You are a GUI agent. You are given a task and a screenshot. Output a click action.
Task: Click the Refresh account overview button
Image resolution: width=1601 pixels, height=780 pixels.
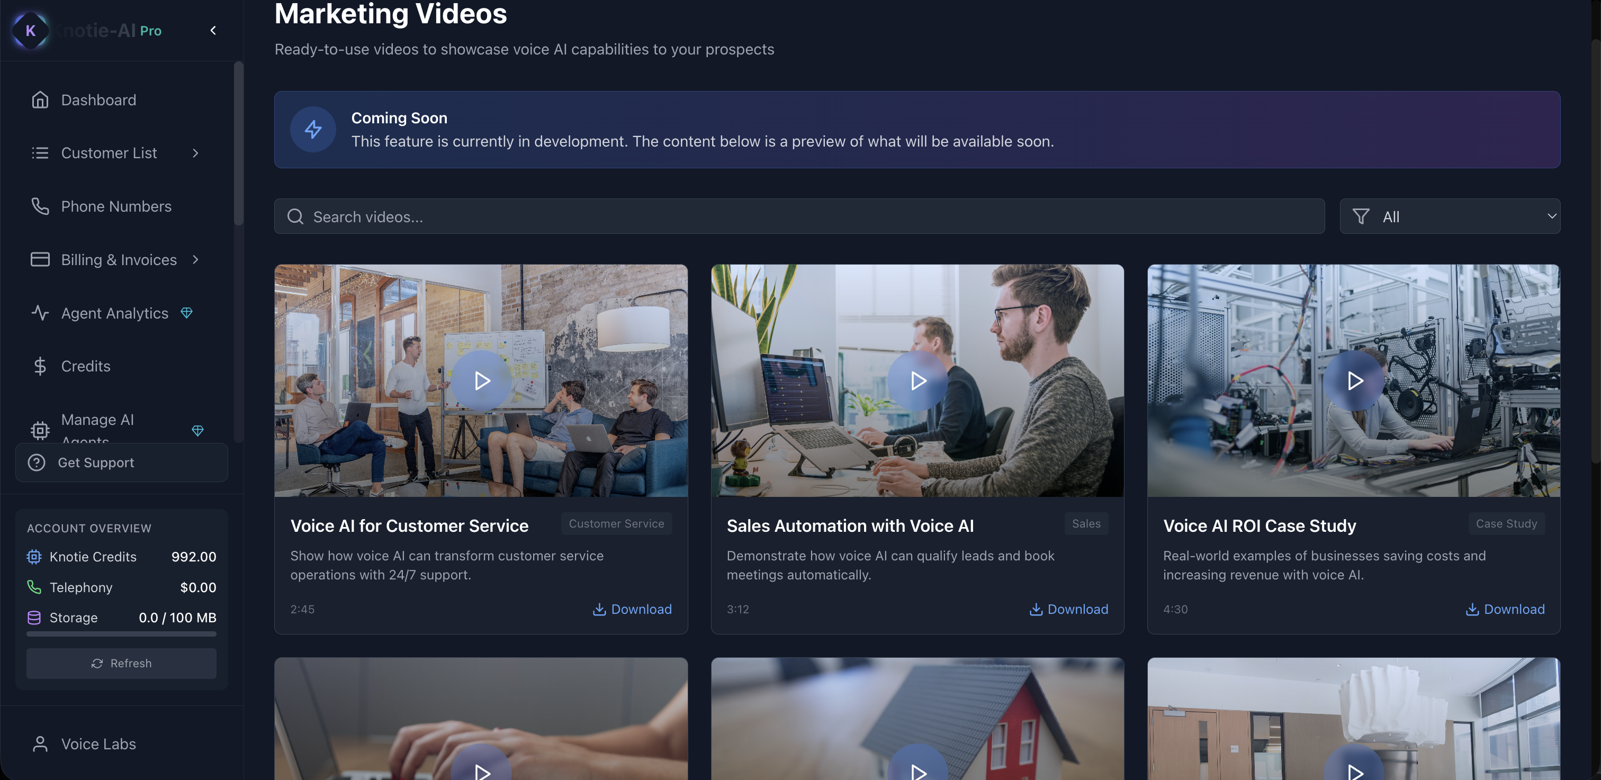121,663
